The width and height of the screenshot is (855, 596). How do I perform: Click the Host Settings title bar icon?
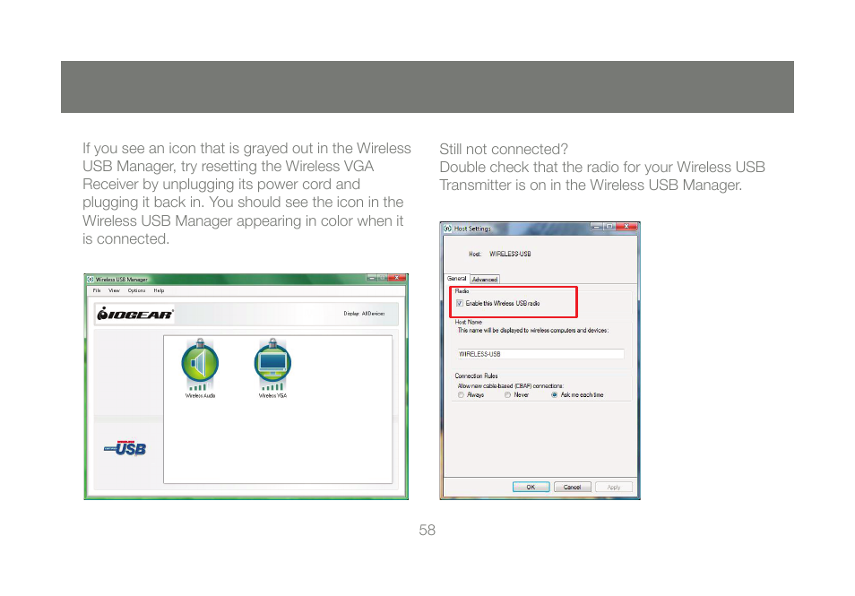tap(448, 229)
